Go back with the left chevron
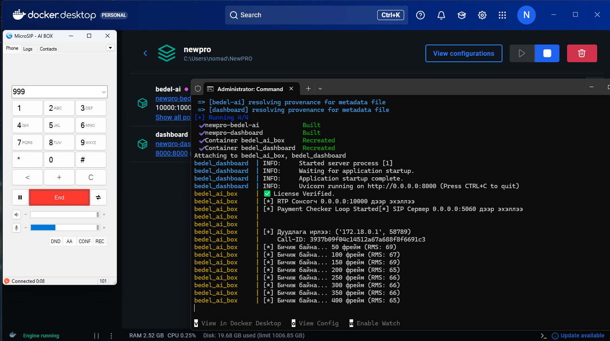This screenshot has height=341, width=610. pyautogui.click(x=145, y=53)
